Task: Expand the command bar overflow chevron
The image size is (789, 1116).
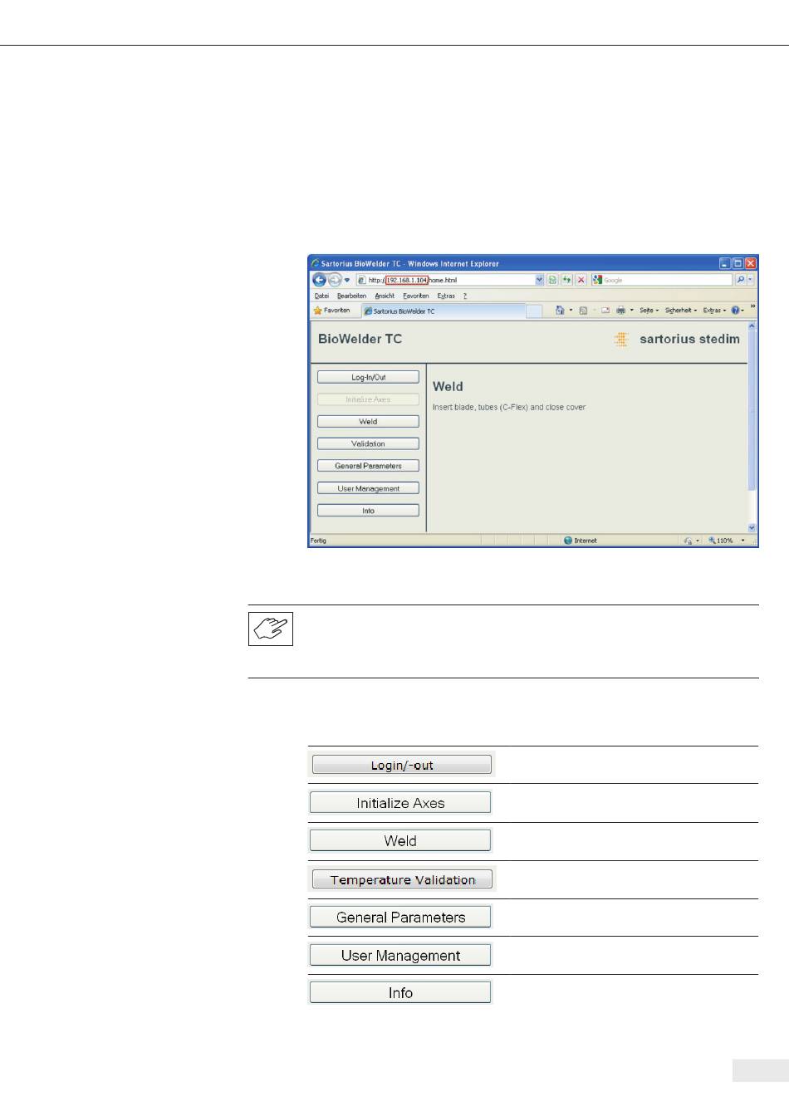Action: click(x=753, y=306)
